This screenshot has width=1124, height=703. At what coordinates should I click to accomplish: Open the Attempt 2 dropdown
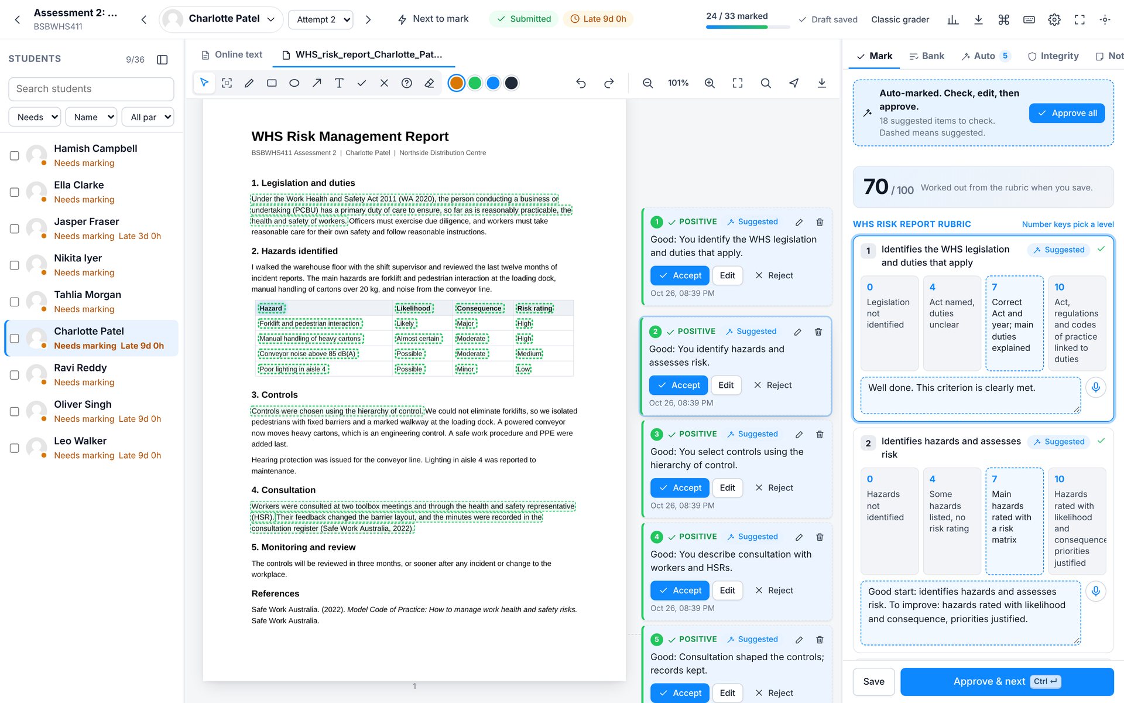tap(321, 19)
